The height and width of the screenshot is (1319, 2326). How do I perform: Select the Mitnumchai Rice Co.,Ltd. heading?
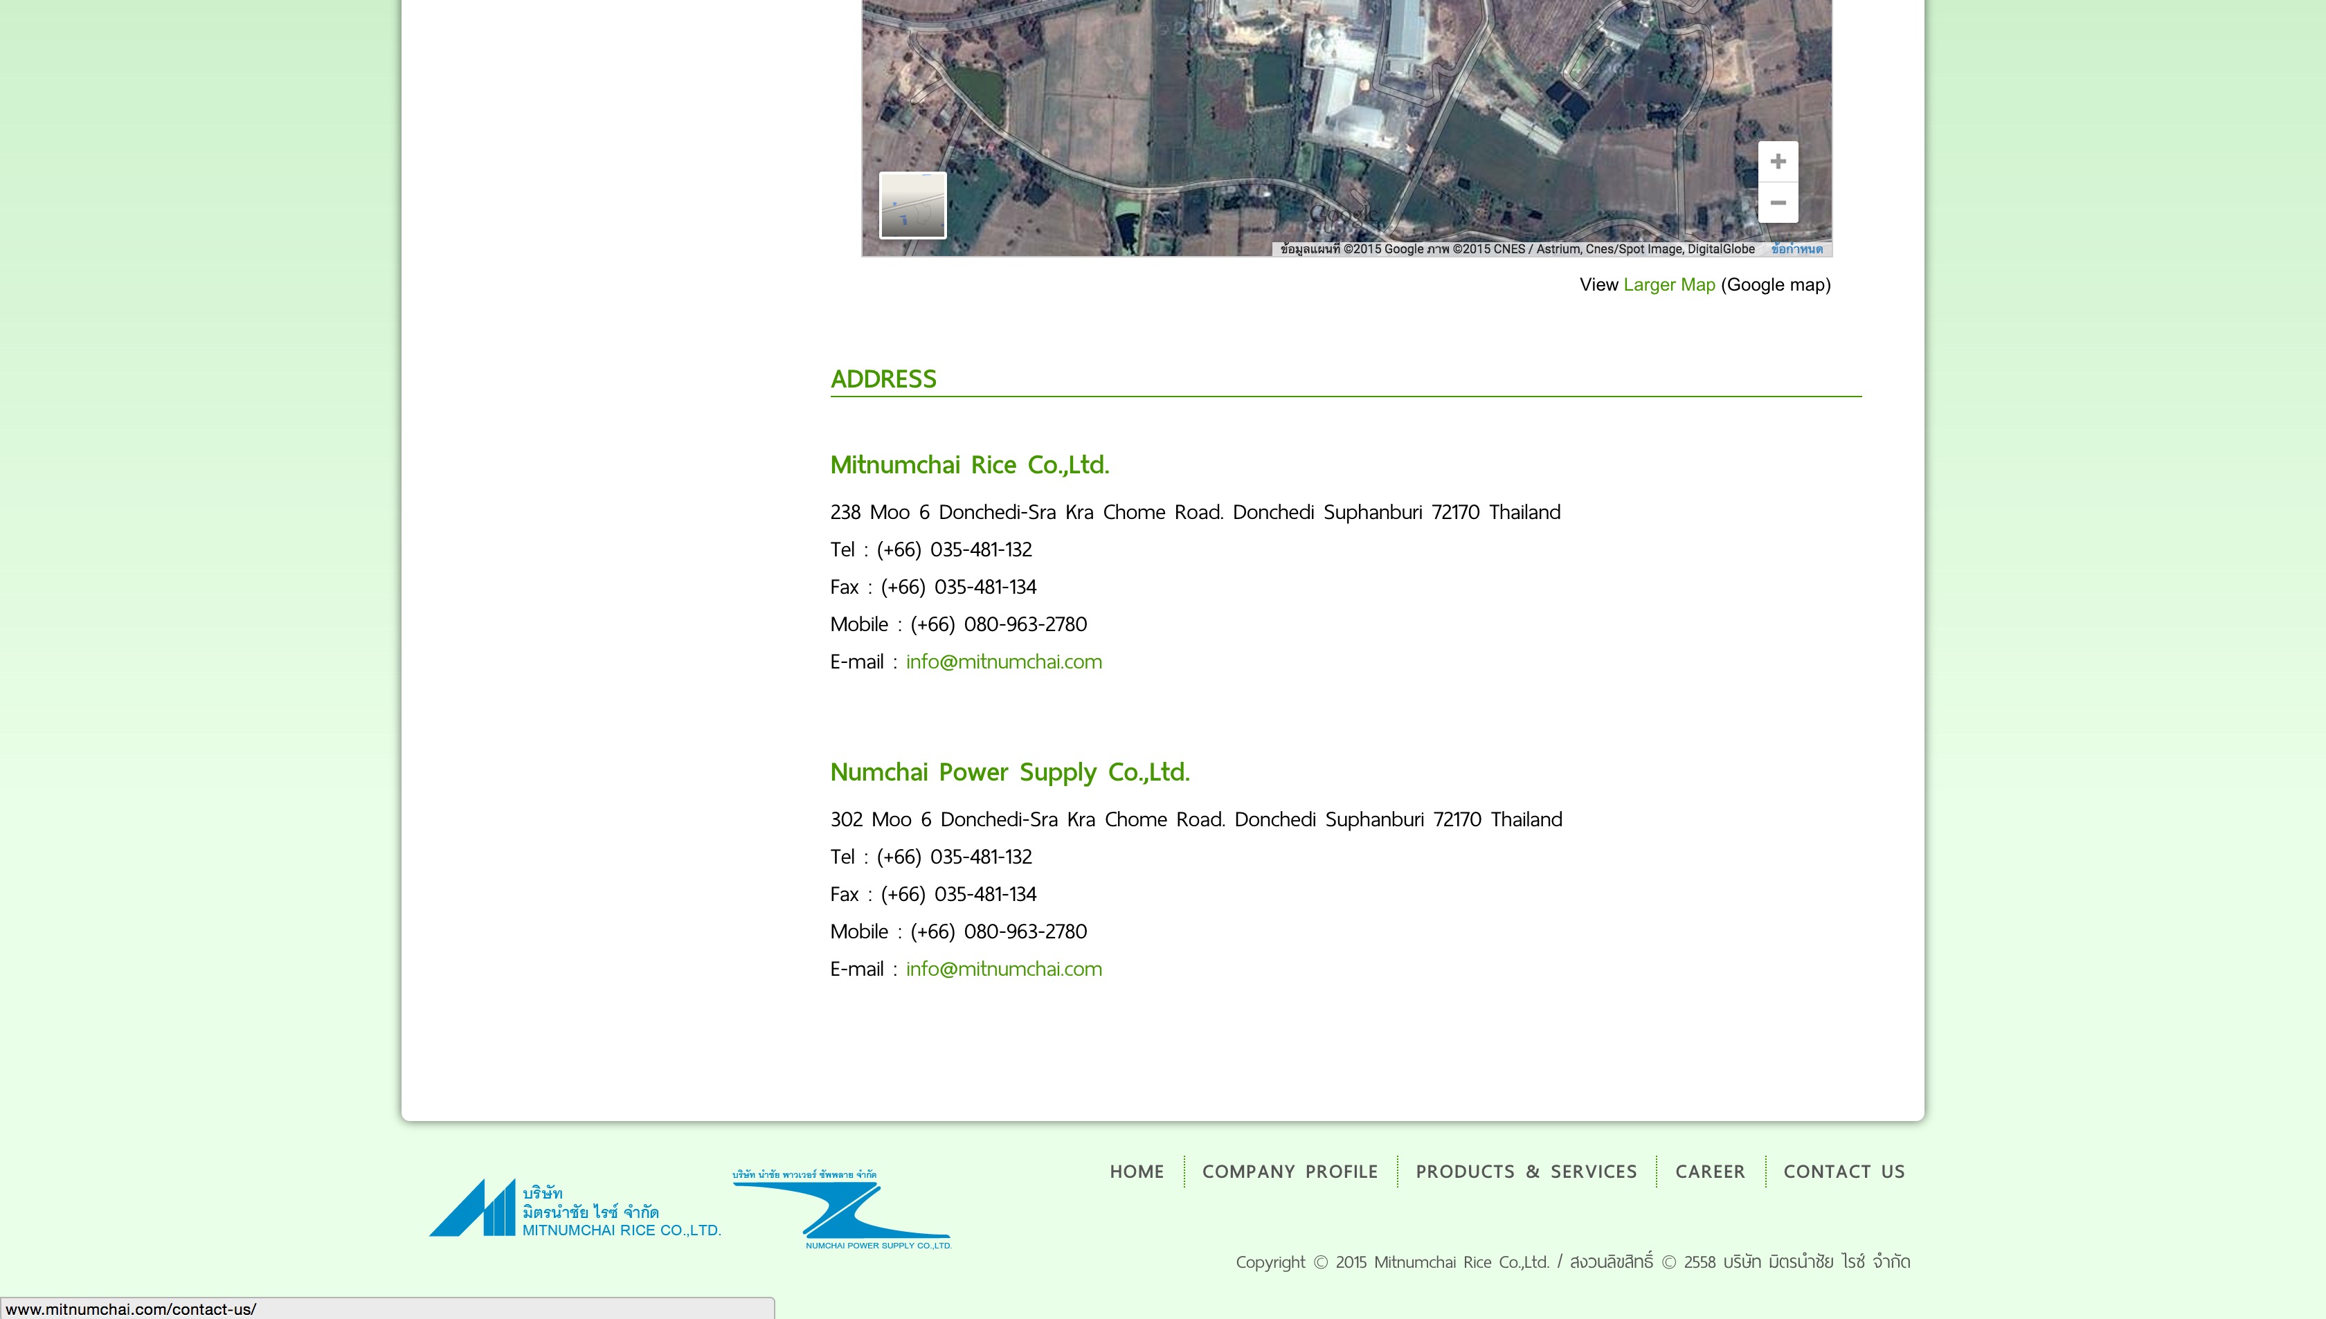point(970,465)
